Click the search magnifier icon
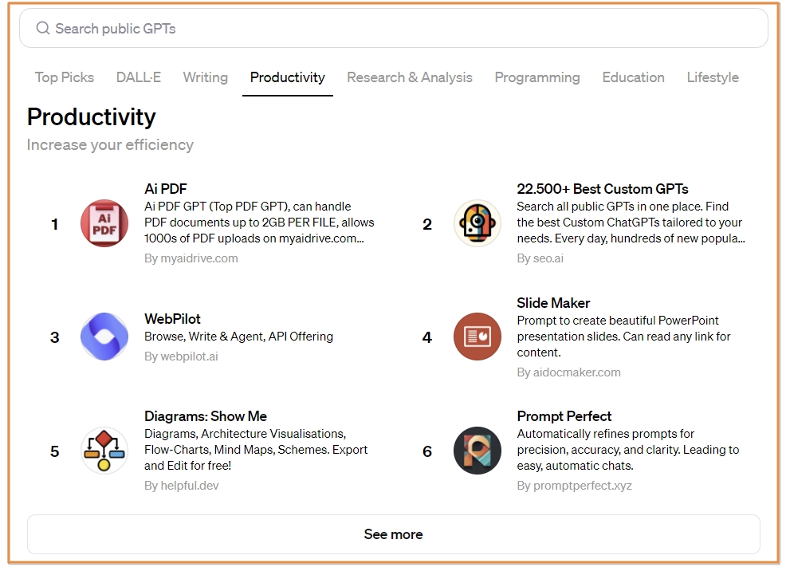Image resolution: width=786 pixels, height=571 pixels. (x=43, y=28)
